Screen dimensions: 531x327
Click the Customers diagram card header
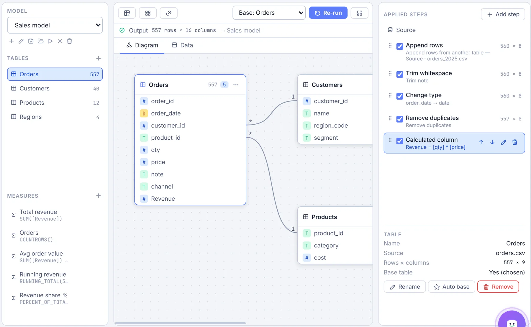(x=335, y=85)
